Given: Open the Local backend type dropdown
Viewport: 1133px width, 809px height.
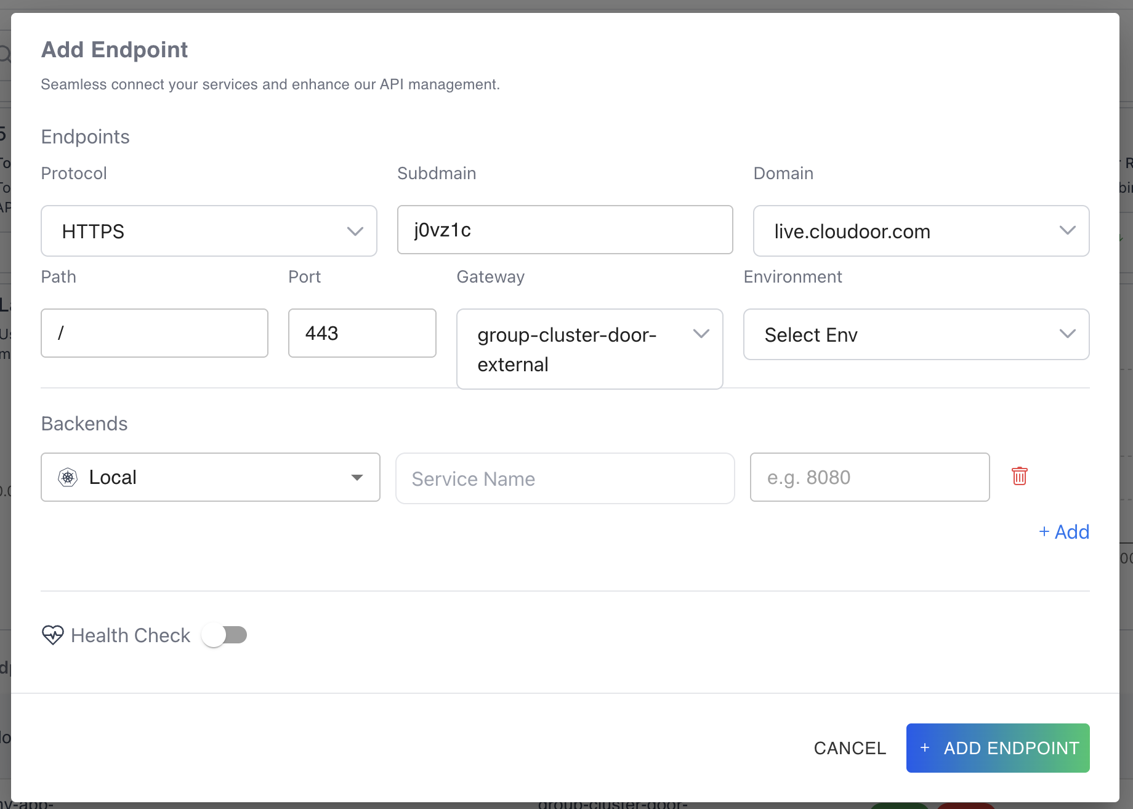Looking at the screenshot, I should tap(209, 477).
